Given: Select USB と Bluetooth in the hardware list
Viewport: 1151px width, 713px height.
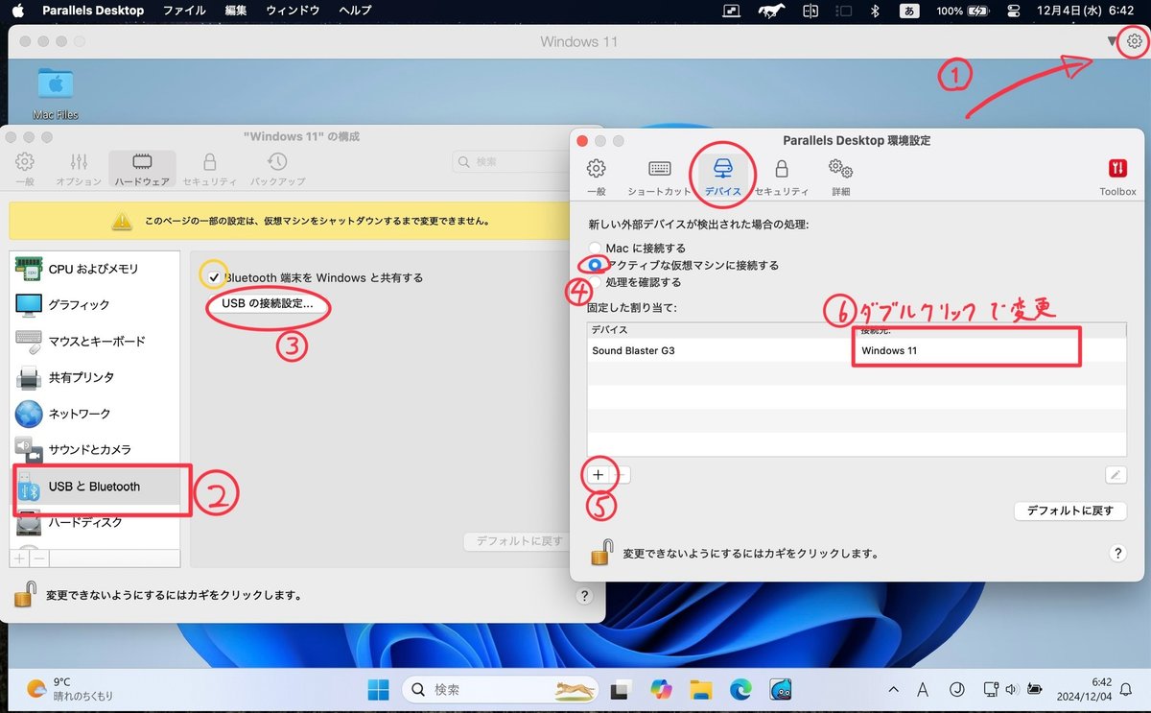Looking at the screenshot, I should (x=94, y=487).
